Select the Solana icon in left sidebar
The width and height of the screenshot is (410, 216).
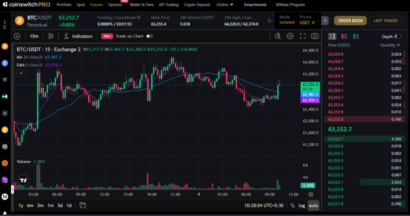(x=5, y=80)
